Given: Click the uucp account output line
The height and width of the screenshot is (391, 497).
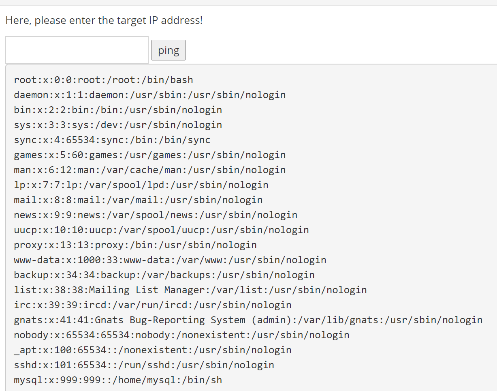Looking at the screenshot, I should [x=161, y=230].
